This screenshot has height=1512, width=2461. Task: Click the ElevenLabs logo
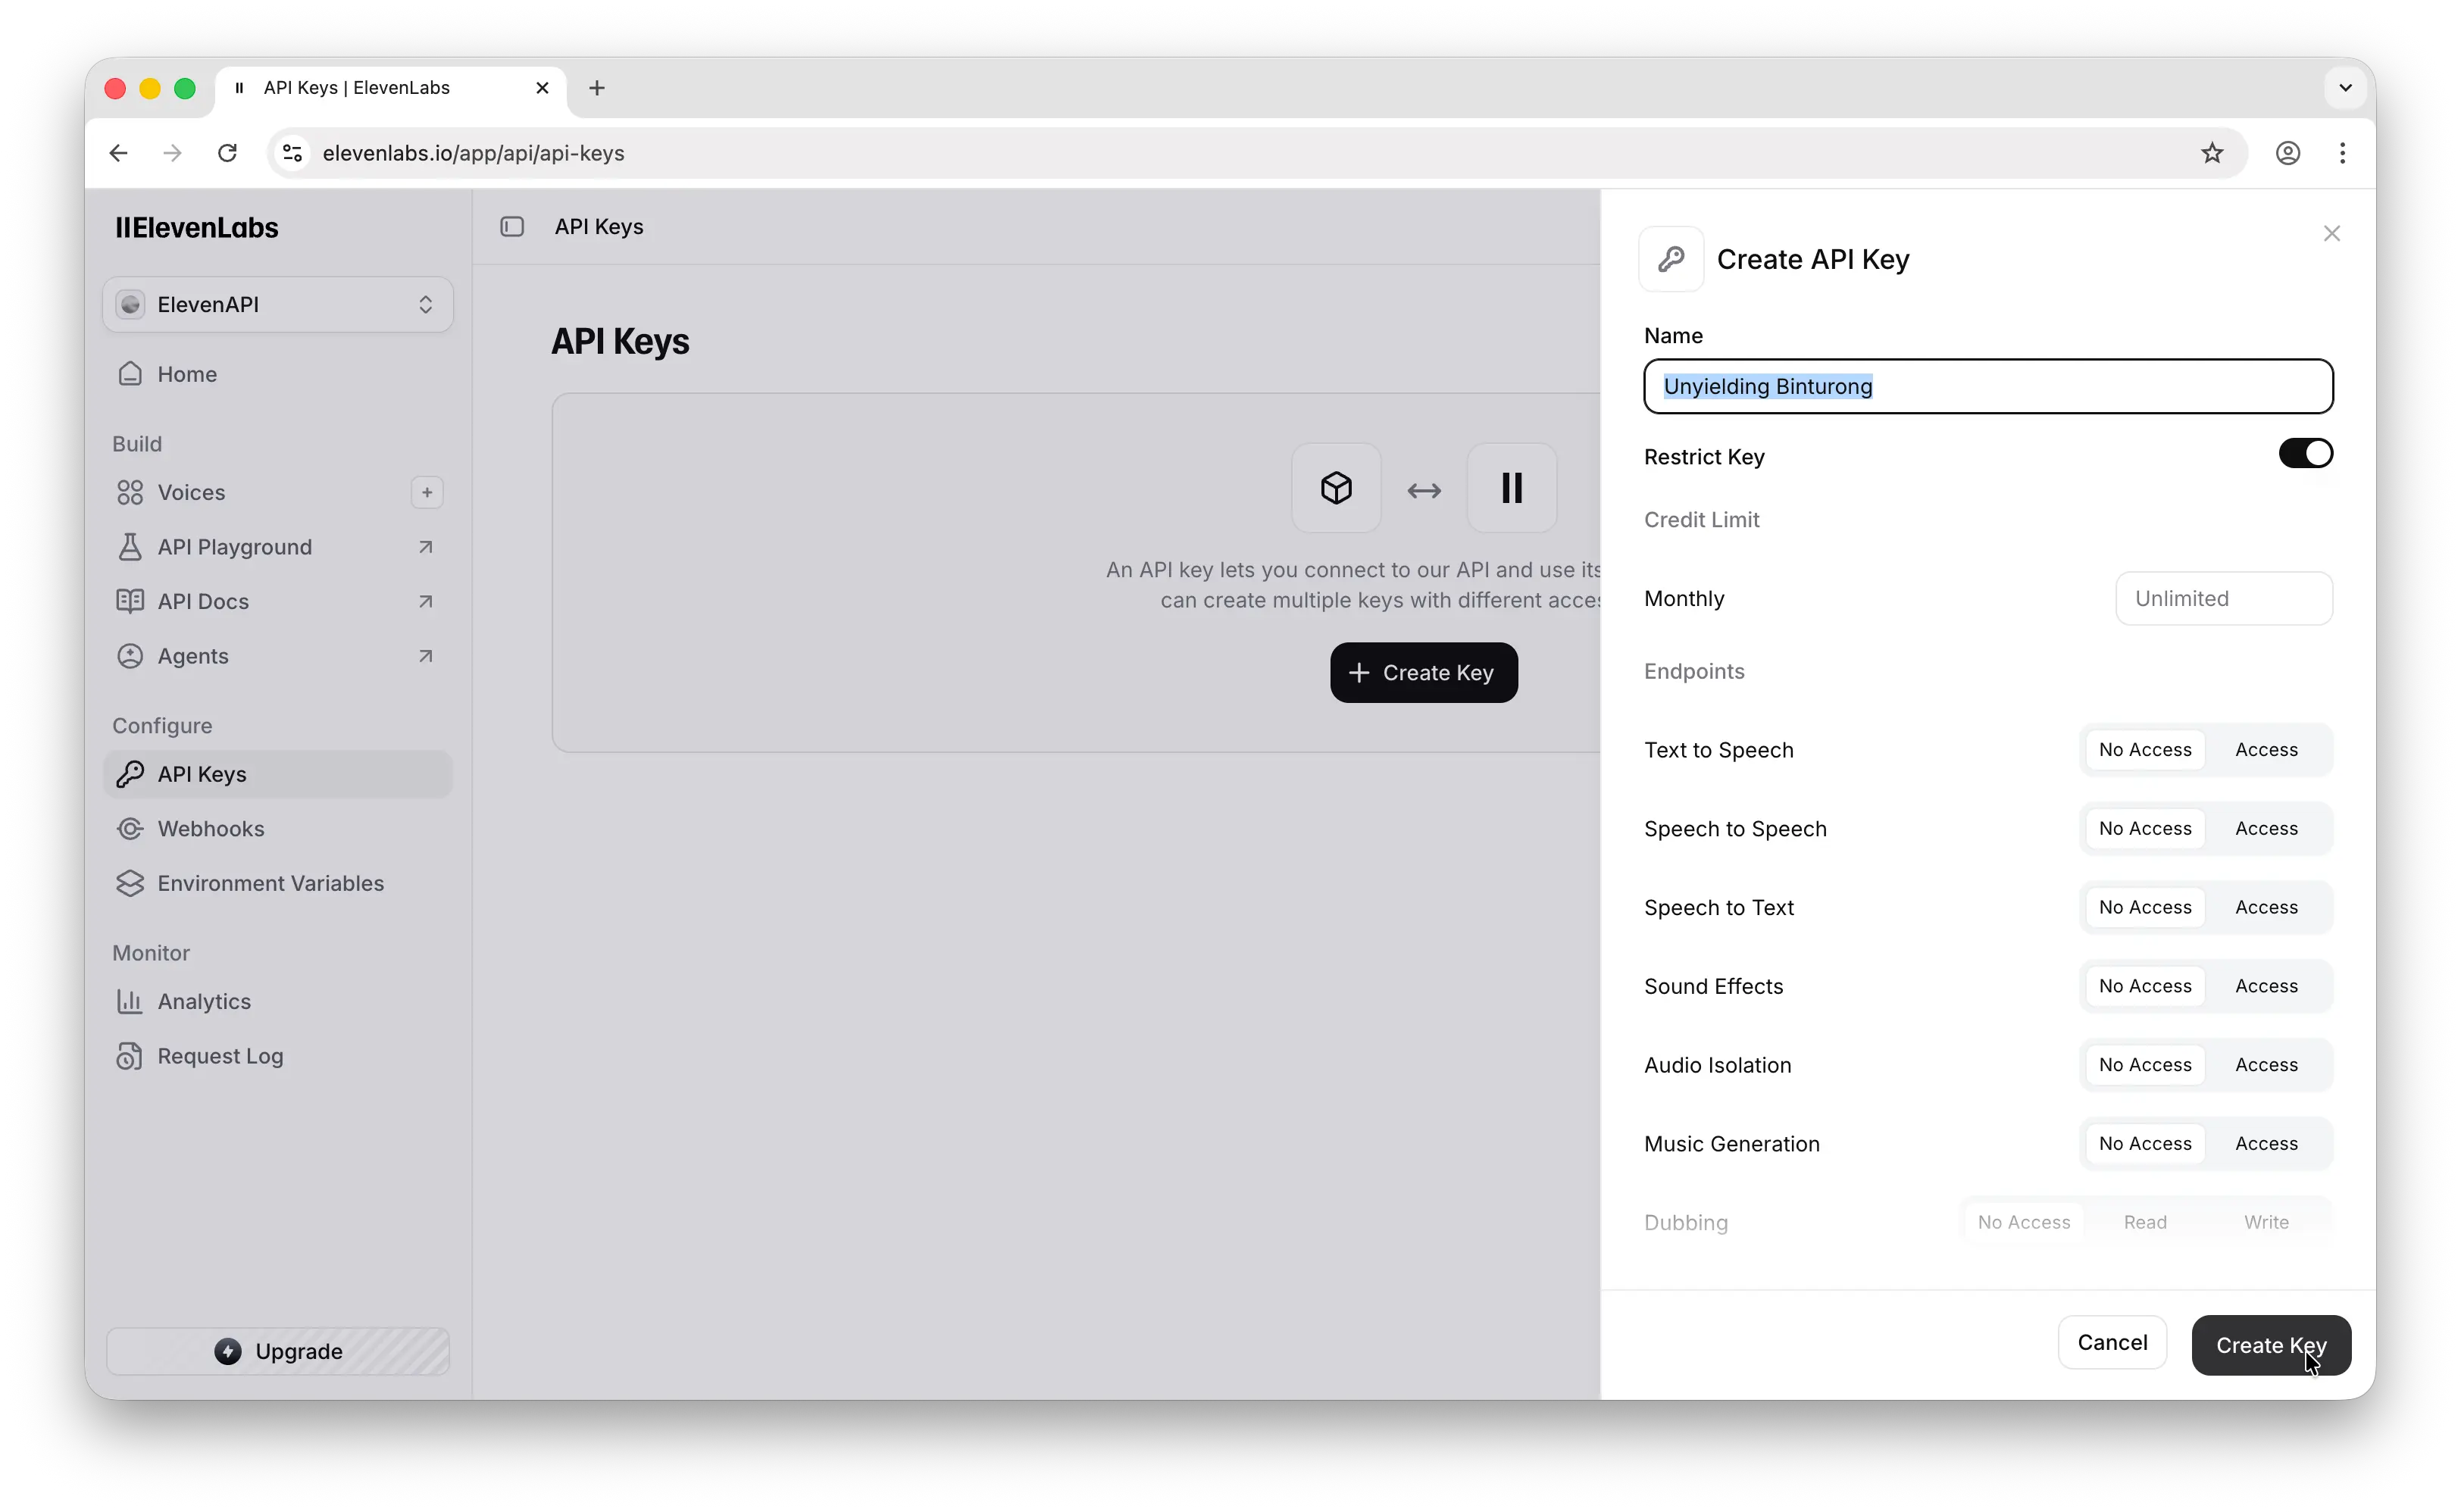196,227
